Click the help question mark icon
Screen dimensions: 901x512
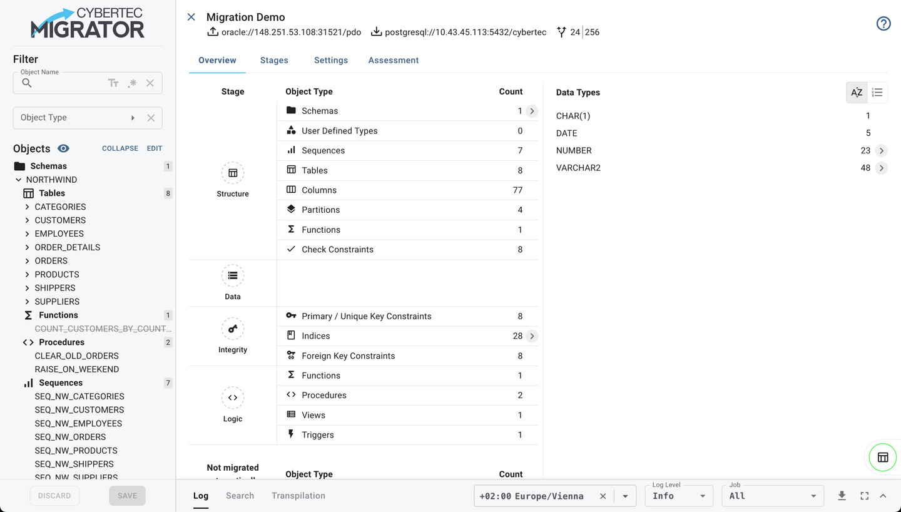pos(883,24)
